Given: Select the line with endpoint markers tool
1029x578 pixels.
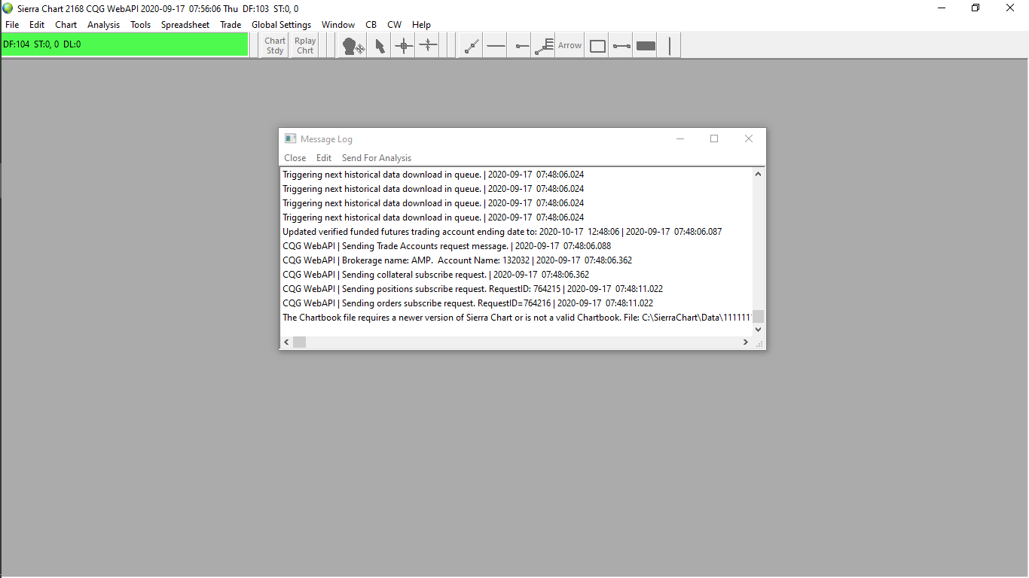Looking at the screenshot, I should click(x=621, y=46).
